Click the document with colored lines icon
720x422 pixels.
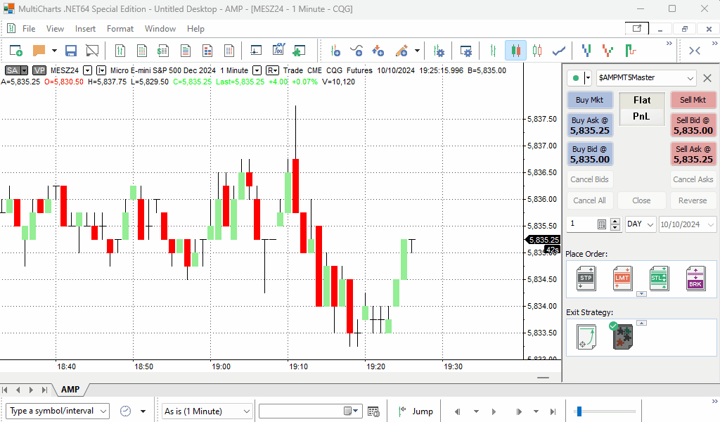point(186,51)
